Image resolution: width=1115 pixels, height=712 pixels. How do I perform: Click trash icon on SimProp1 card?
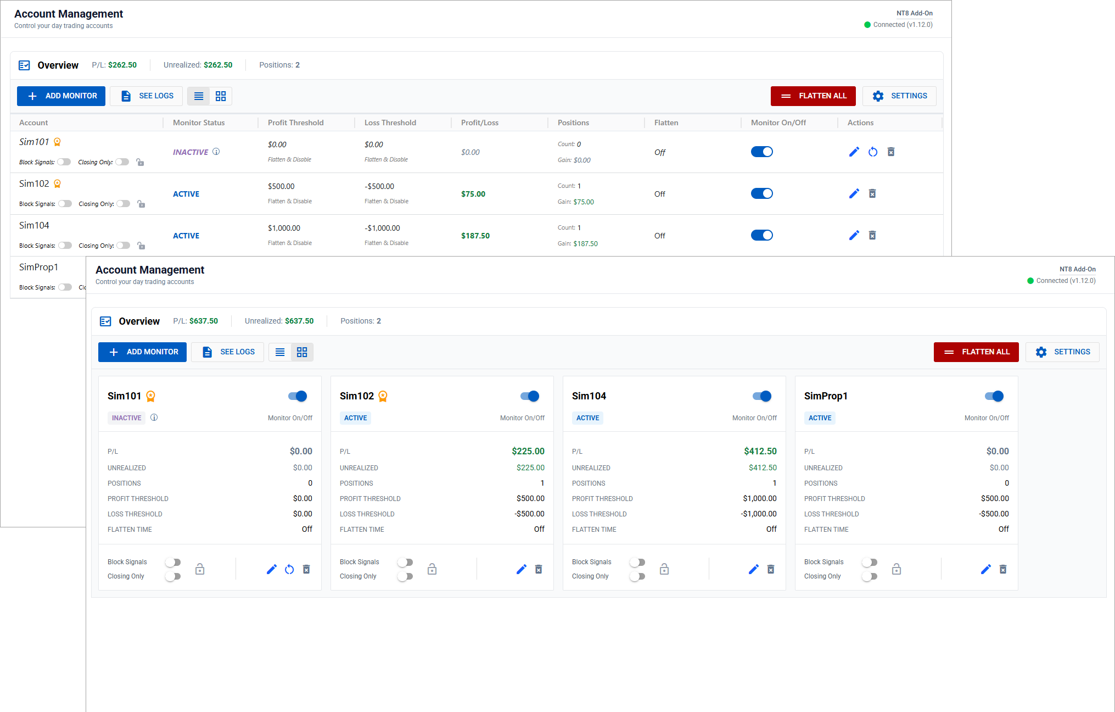[x=1003, y=569]
